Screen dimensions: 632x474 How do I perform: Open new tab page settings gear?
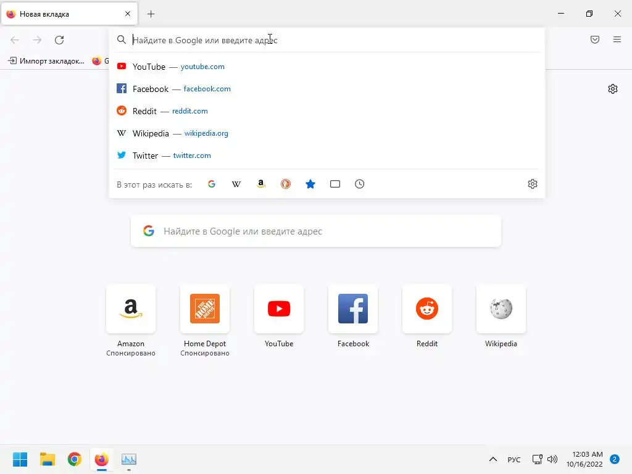(613, 89)
